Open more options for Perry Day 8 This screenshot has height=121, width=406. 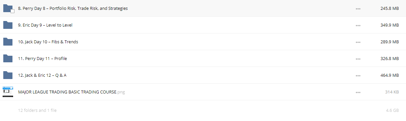358,9
